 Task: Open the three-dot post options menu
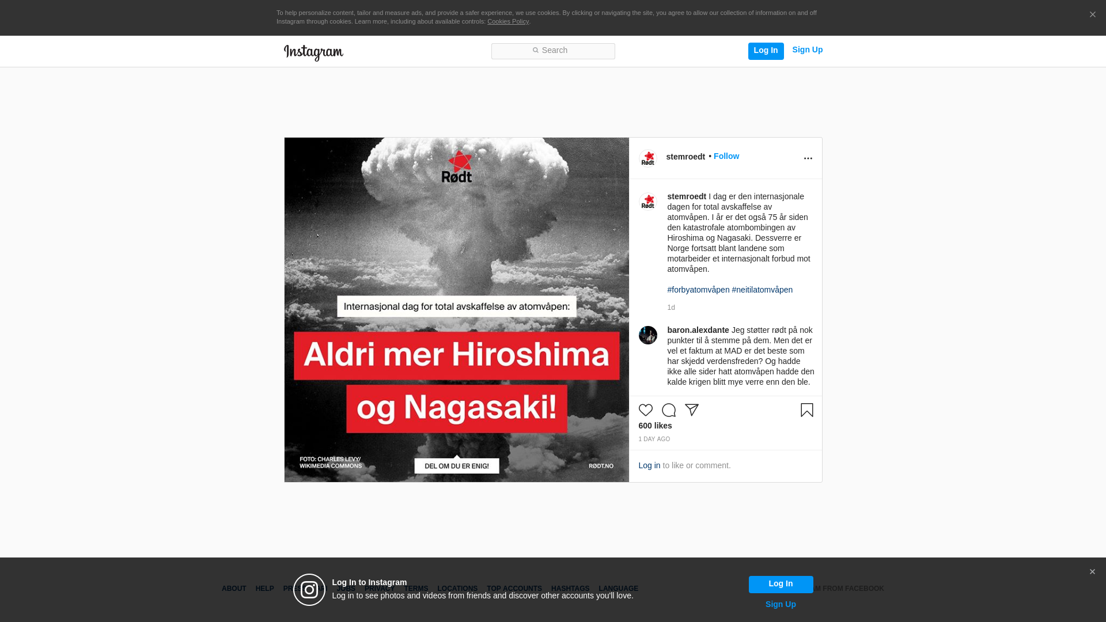pyautogui.click(x=808, y=158)
